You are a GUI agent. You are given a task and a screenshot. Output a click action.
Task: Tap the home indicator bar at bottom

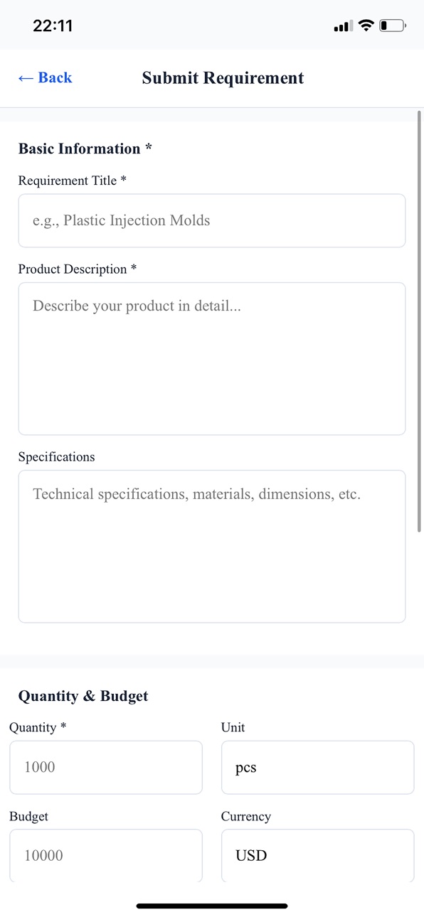pyautogui.click(x=212, y=906)
